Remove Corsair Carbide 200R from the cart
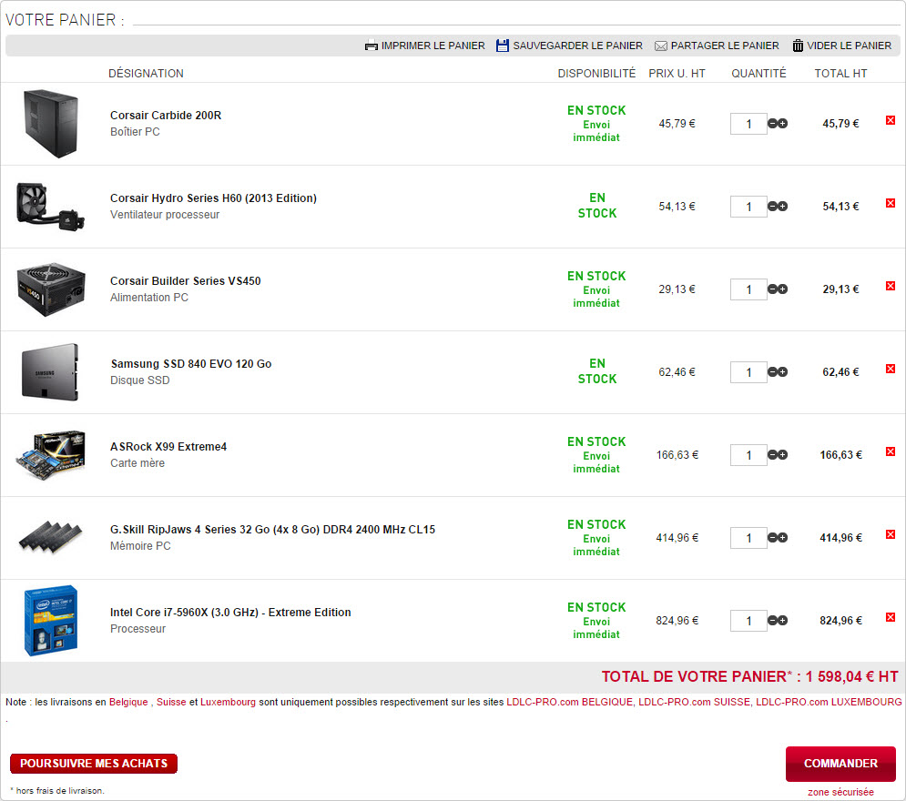 [891, 120]
